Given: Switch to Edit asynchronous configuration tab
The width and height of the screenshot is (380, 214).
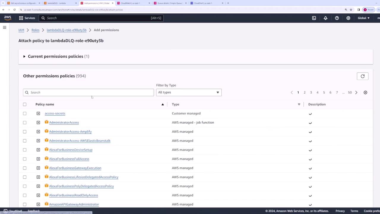Looking at the screenshot, I should (x=23, y=3).
